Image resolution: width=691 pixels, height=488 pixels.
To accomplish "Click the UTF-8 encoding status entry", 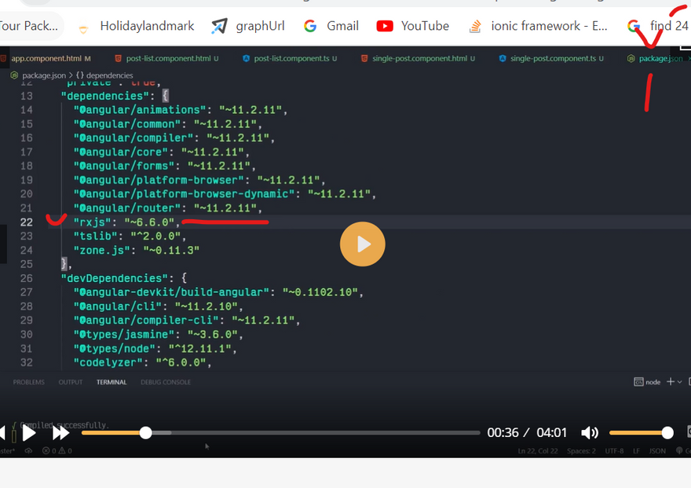I will coord(614,451).
